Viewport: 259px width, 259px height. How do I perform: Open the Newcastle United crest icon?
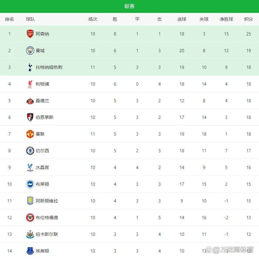[x=30, y=234]
